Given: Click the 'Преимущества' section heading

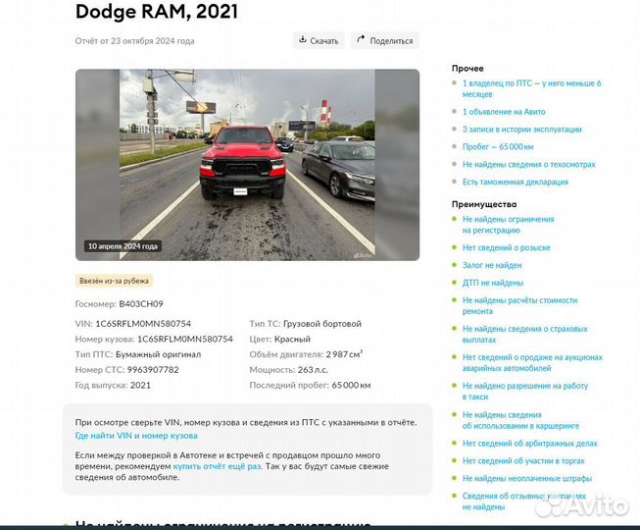Looking at the screenshot, I should [x=484, y=204].
